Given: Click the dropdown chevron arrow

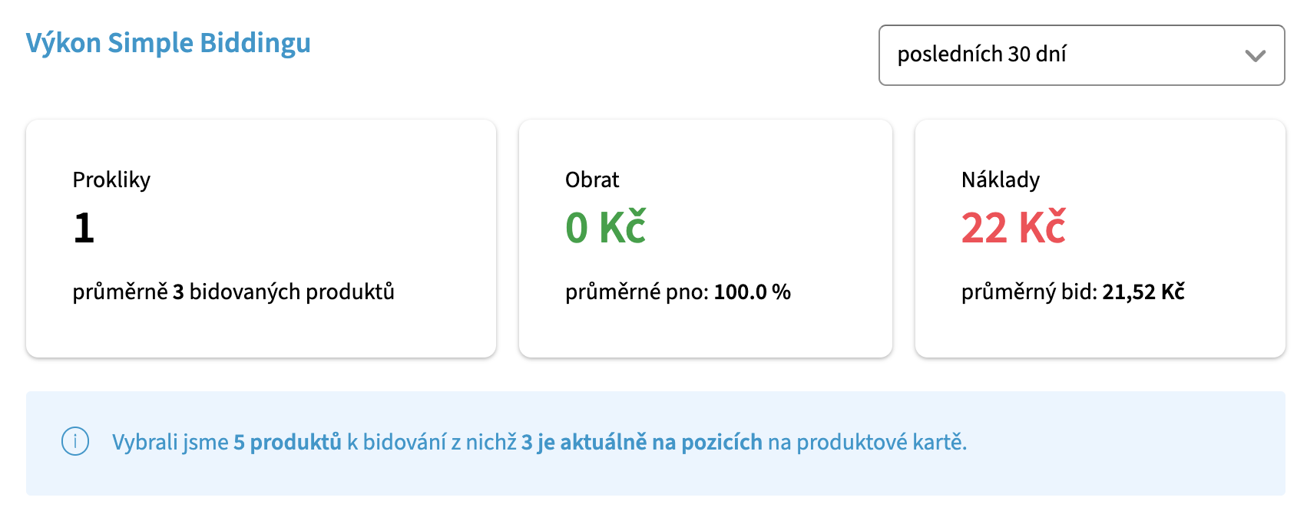Looking at the screenshot, I should click(1255, 56).
